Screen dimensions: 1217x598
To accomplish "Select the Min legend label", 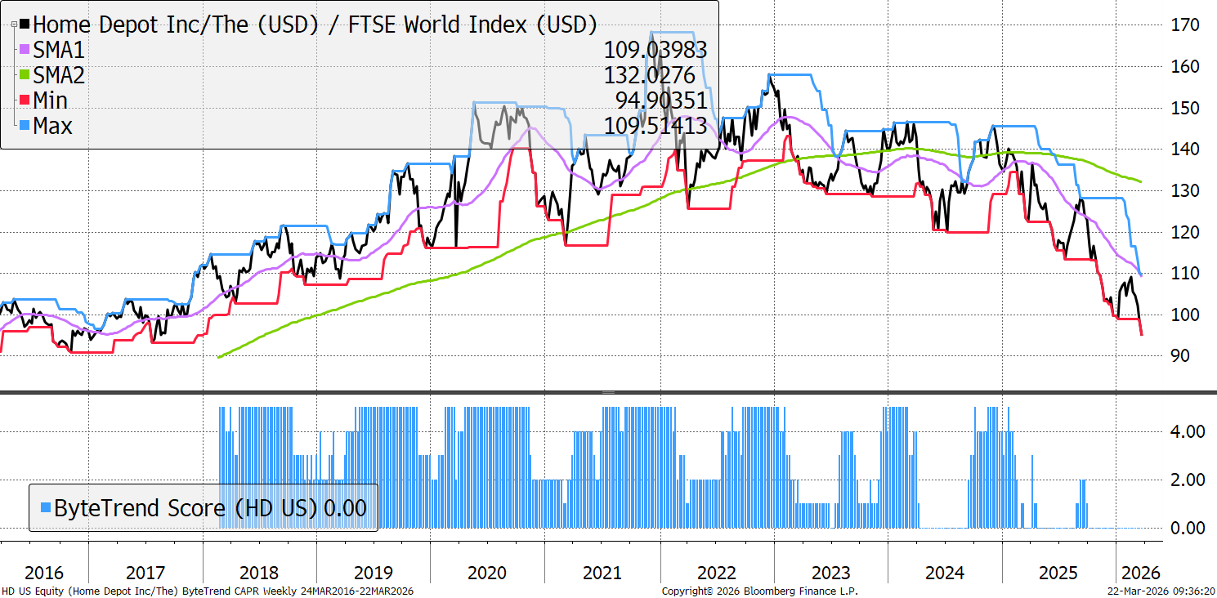I will [51, 101].
